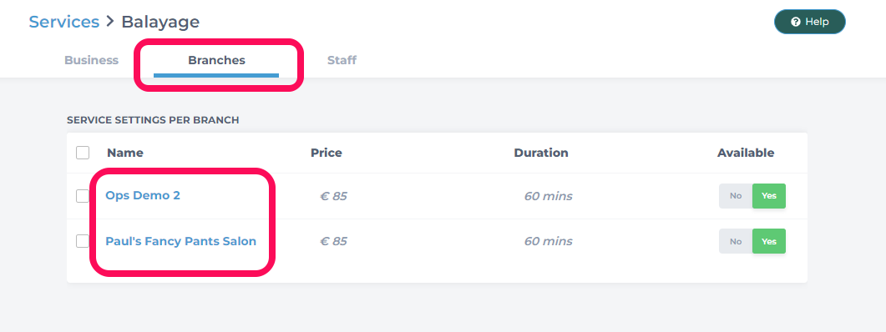
Task: Tick the select-all checkbox in header
Action: 83,153
